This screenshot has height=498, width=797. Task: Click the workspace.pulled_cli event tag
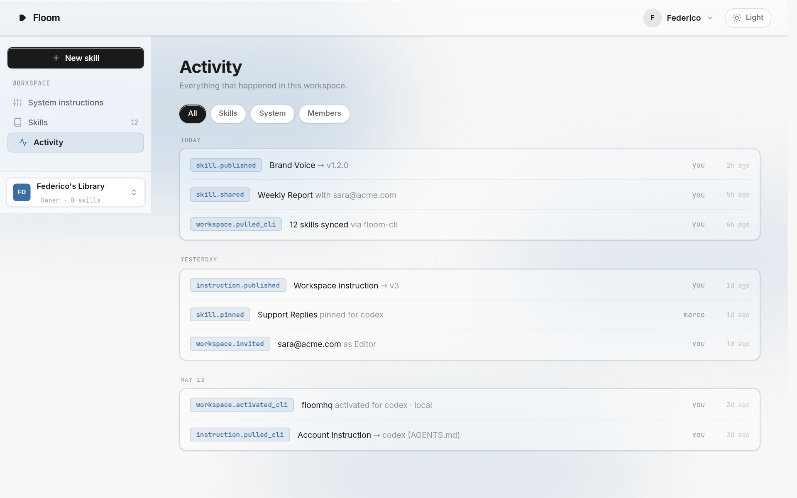236,225
